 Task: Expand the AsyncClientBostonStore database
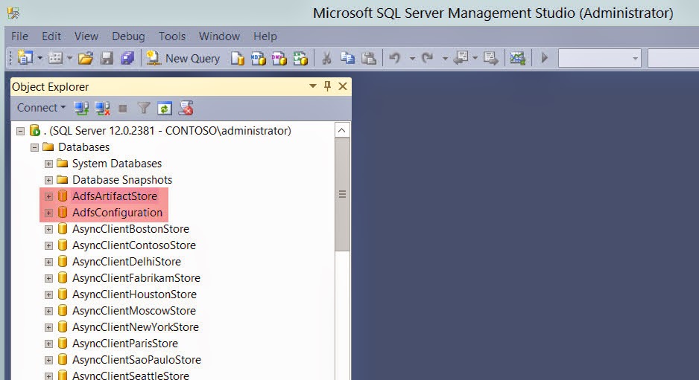pos(48,229)
